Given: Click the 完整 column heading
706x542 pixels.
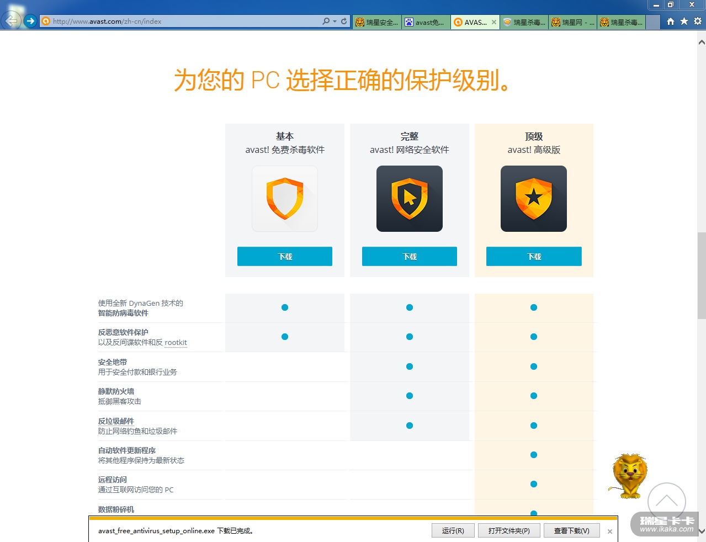Looking at the screenshot, I should click(x=410, y=136).
